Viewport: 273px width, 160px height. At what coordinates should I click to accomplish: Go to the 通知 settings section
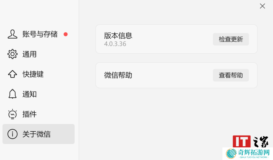click(30, 94)
